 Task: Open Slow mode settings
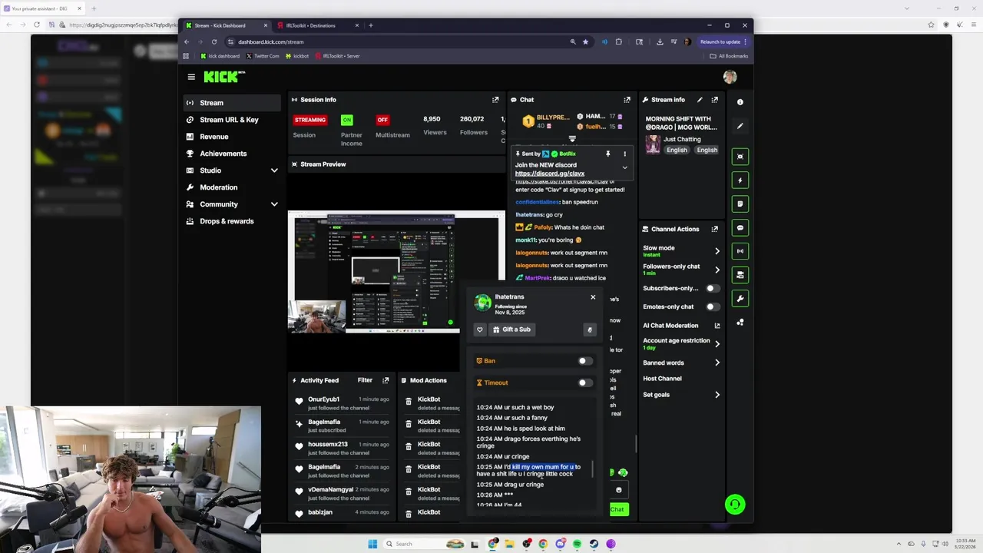[x=681, y=251]
